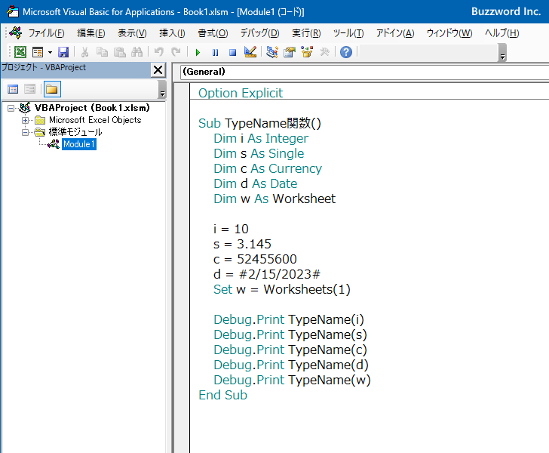Open the 表示(V) menu
The height and width of the screenshot is (453, 549).
tap(132, 33)
